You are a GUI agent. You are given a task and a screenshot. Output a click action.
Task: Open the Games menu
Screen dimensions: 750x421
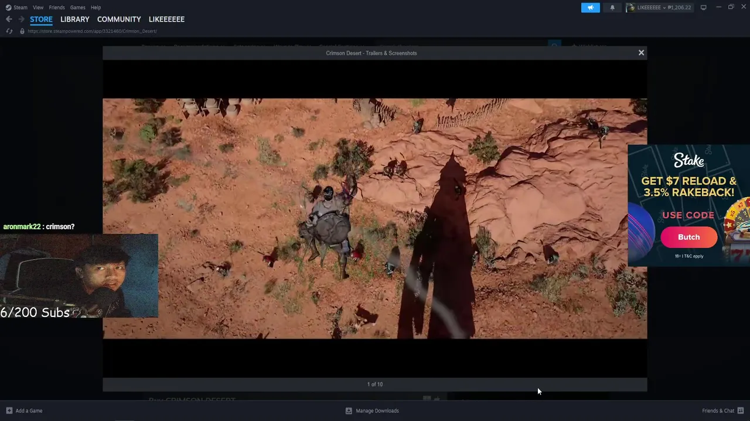(x=77, y=8)
